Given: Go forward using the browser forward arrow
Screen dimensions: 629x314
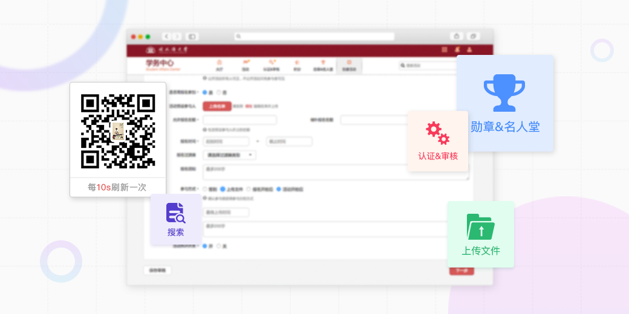Looking at the screenshot, I should point(177,36).
